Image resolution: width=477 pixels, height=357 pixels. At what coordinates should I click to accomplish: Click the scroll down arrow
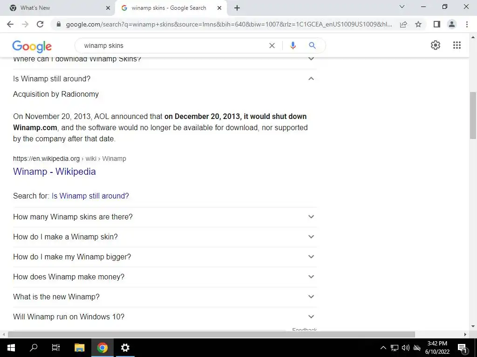[x=473, y=327]
